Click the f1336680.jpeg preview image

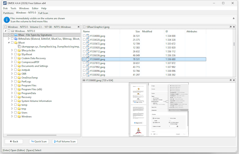[159, 109]
